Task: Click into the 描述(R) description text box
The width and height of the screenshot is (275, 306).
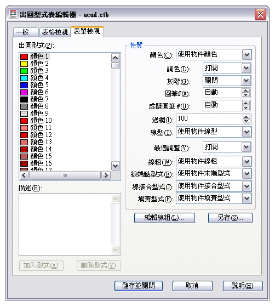Action: click(x=65, y=224)
